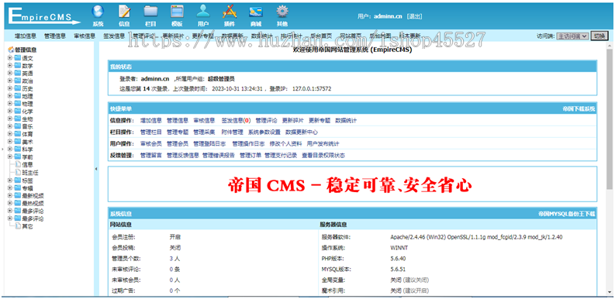This screenshot has height=299, width=615.
Task: Open 管理登陆日志 link
Action: point(209,143)
